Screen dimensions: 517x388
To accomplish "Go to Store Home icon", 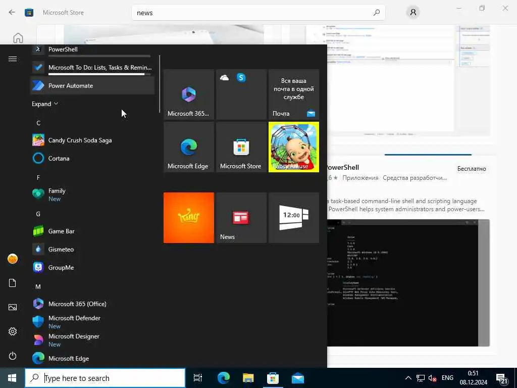I will point(18,38).
